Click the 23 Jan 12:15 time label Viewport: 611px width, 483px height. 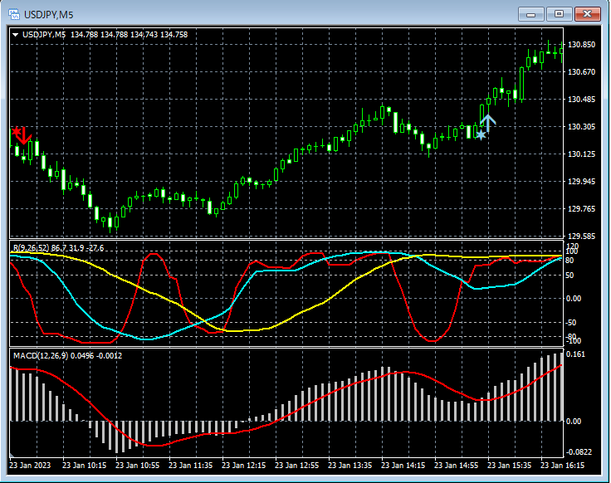click(243, 465)
